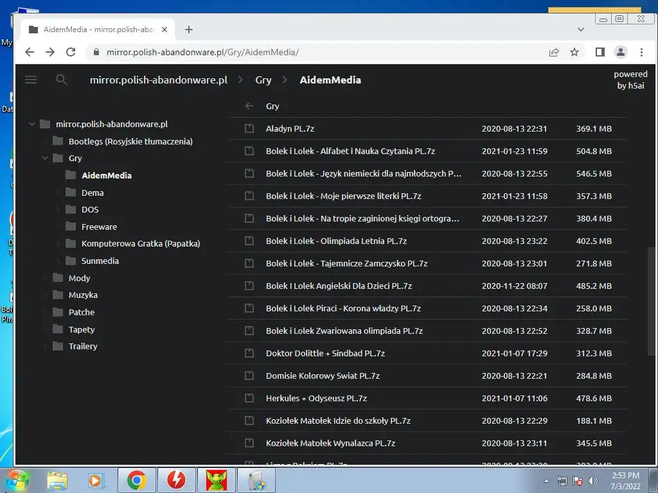Share this page via share icon
The width and height of the screenshot is (658, 493).
pyautogui.click(x=554, y=52)
